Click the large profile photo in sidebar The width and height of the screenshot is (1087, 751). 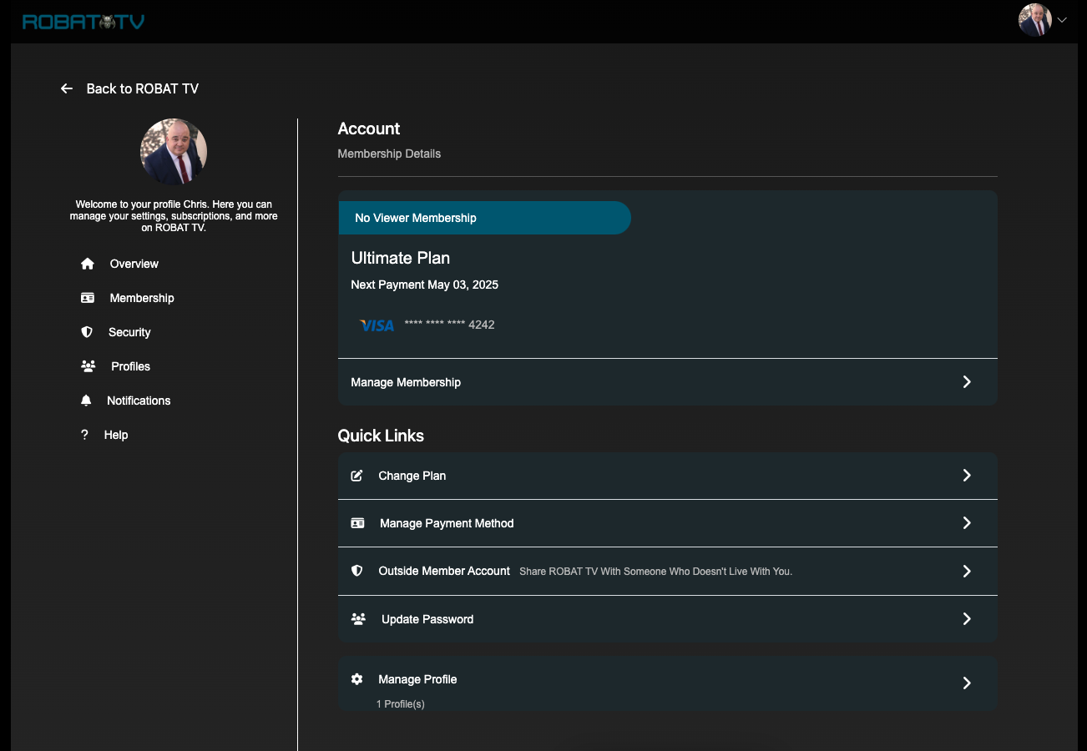[174, 152]
